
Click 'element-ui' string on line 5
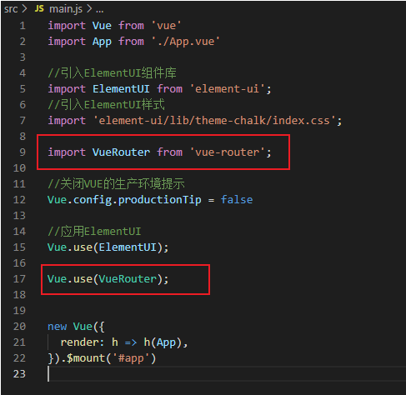(228, 89)
